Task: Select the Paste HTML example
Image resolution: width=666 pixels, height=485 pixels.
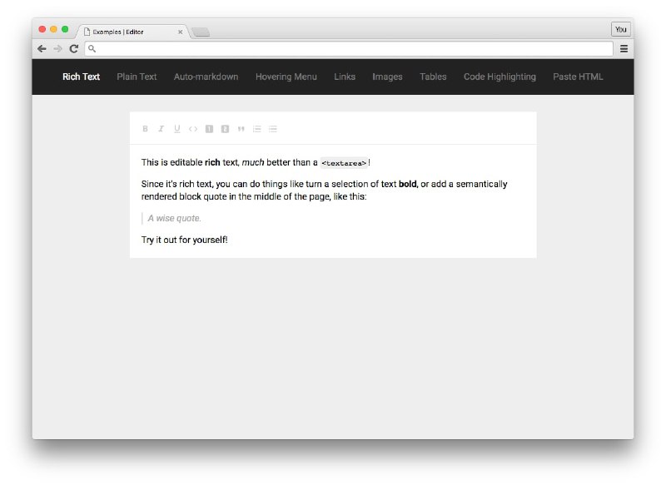Action: tap(578, 77)
